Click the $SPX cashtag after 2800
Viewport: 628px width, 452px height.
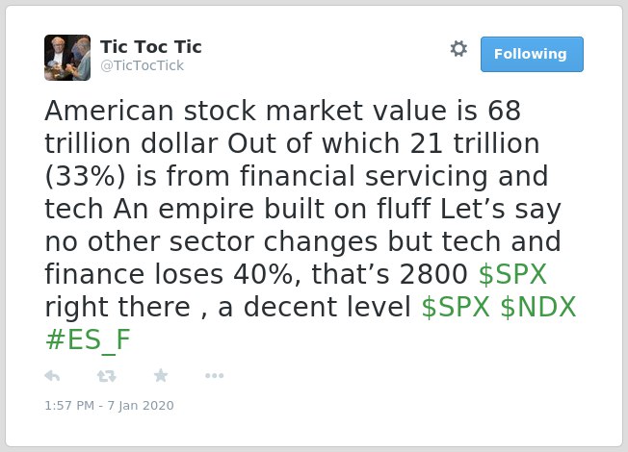click(512, 274)
